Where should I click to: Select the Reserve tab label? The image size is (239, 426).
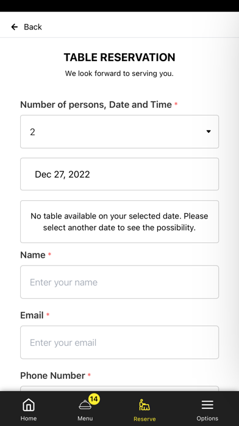144,419
